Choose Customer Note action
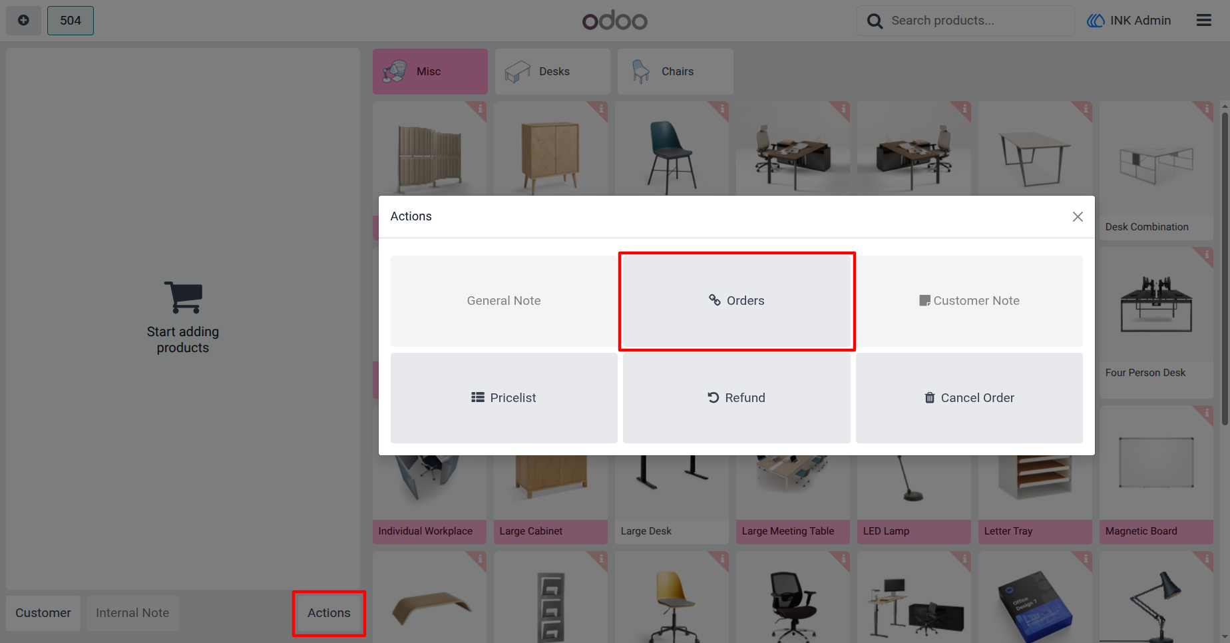 tap(969, 301)
